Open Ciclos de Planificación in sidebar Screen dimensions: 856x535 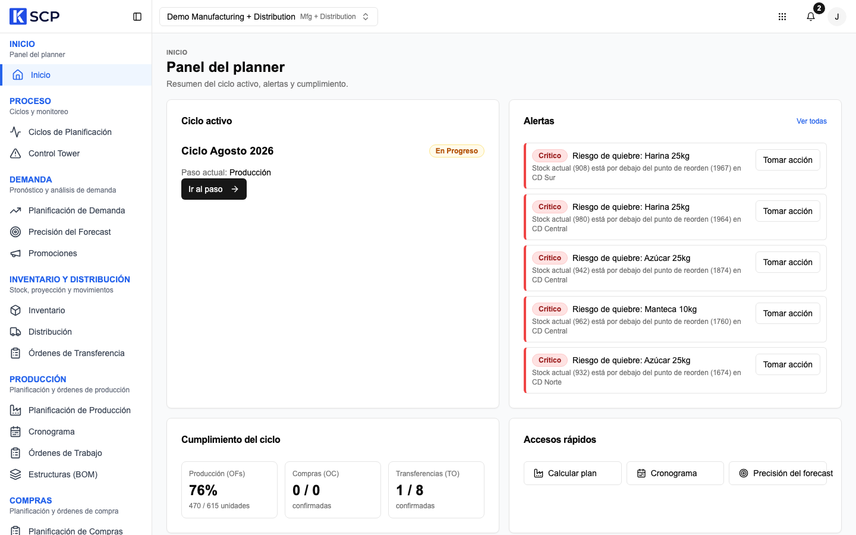76,132
